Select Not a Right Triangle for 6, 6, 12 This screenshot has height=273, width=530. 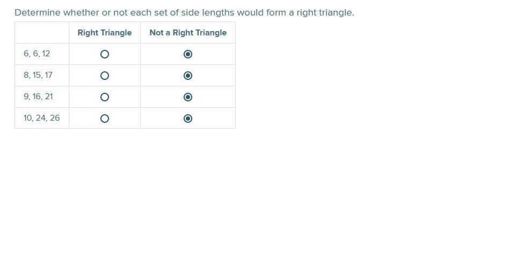pos(188,54)
